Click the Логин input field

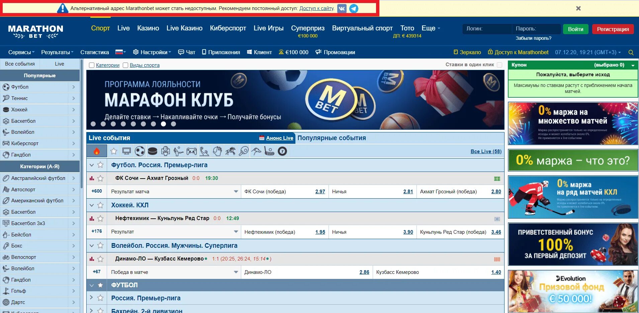click(487, 29)
